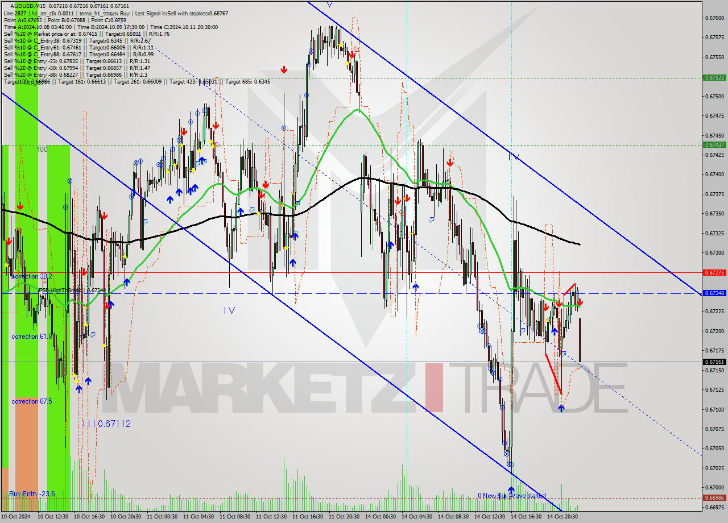Click the 'FSB-HighToBreak | 0.67248' label
The height and width of the screenshot is (523, 728).
[x=72, y=290]
